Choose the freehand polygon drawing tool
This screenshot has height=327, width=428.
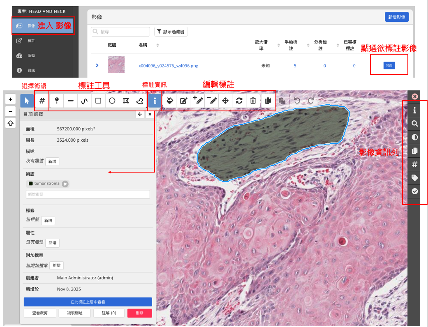pos(140,101)
